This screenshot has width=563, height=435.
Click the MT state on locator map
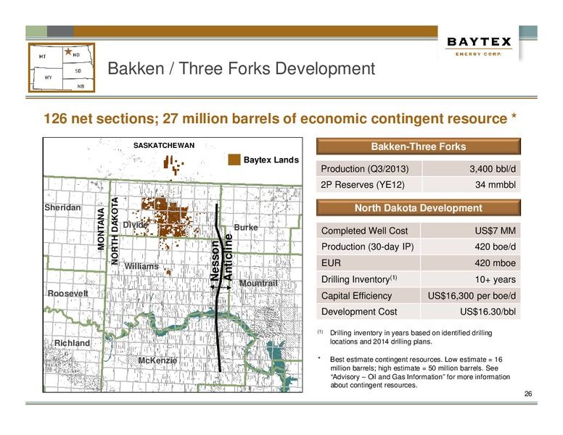42,57
